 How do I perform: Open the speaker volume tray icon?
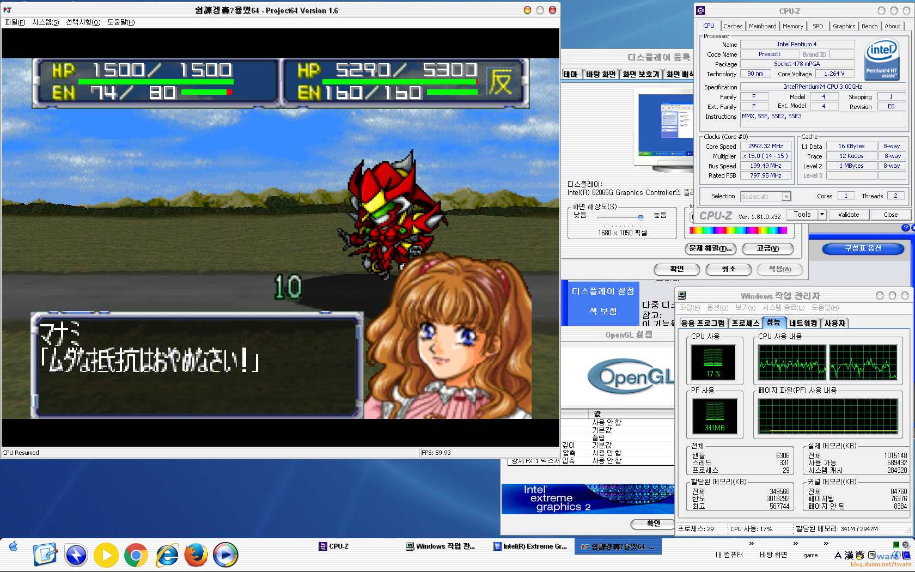coord(905,544)
